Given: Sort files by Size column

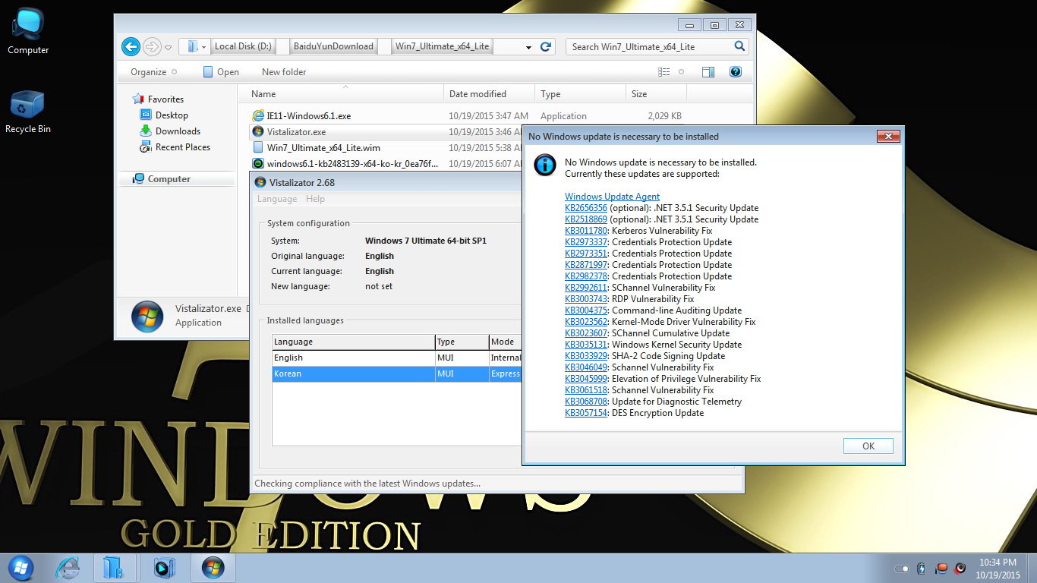Looking at the screenshot, I should (656, 94).
